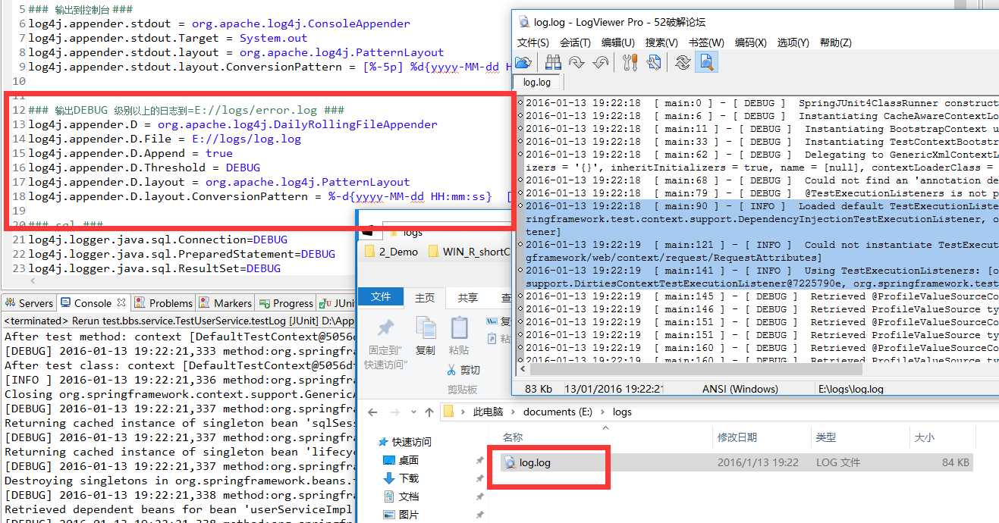Switch to the Markers tab in Eclipse
The width and height of the screenshot is (999, 523).
coord(225,302)
